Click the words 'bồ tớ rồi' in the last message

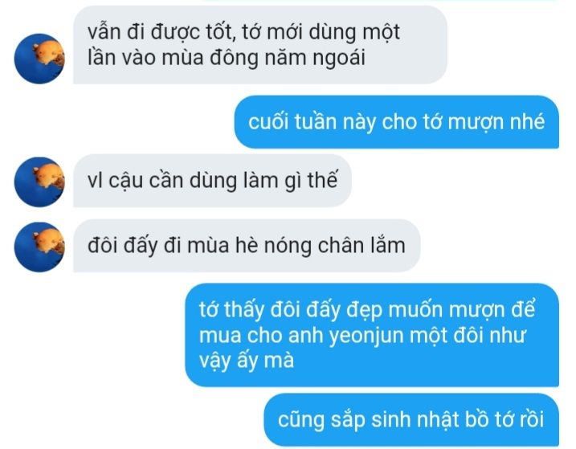coord(505,419)
